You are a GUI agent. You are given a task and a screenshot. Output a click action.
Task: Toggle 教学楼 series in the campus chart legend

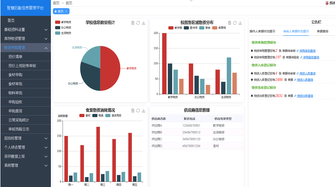click(x=176, y=28)
